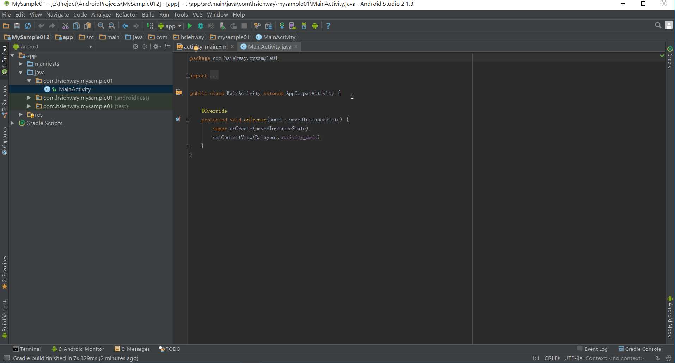Open Android Device Monitor icon
The image size is (675, 363).
click(315, 26)
